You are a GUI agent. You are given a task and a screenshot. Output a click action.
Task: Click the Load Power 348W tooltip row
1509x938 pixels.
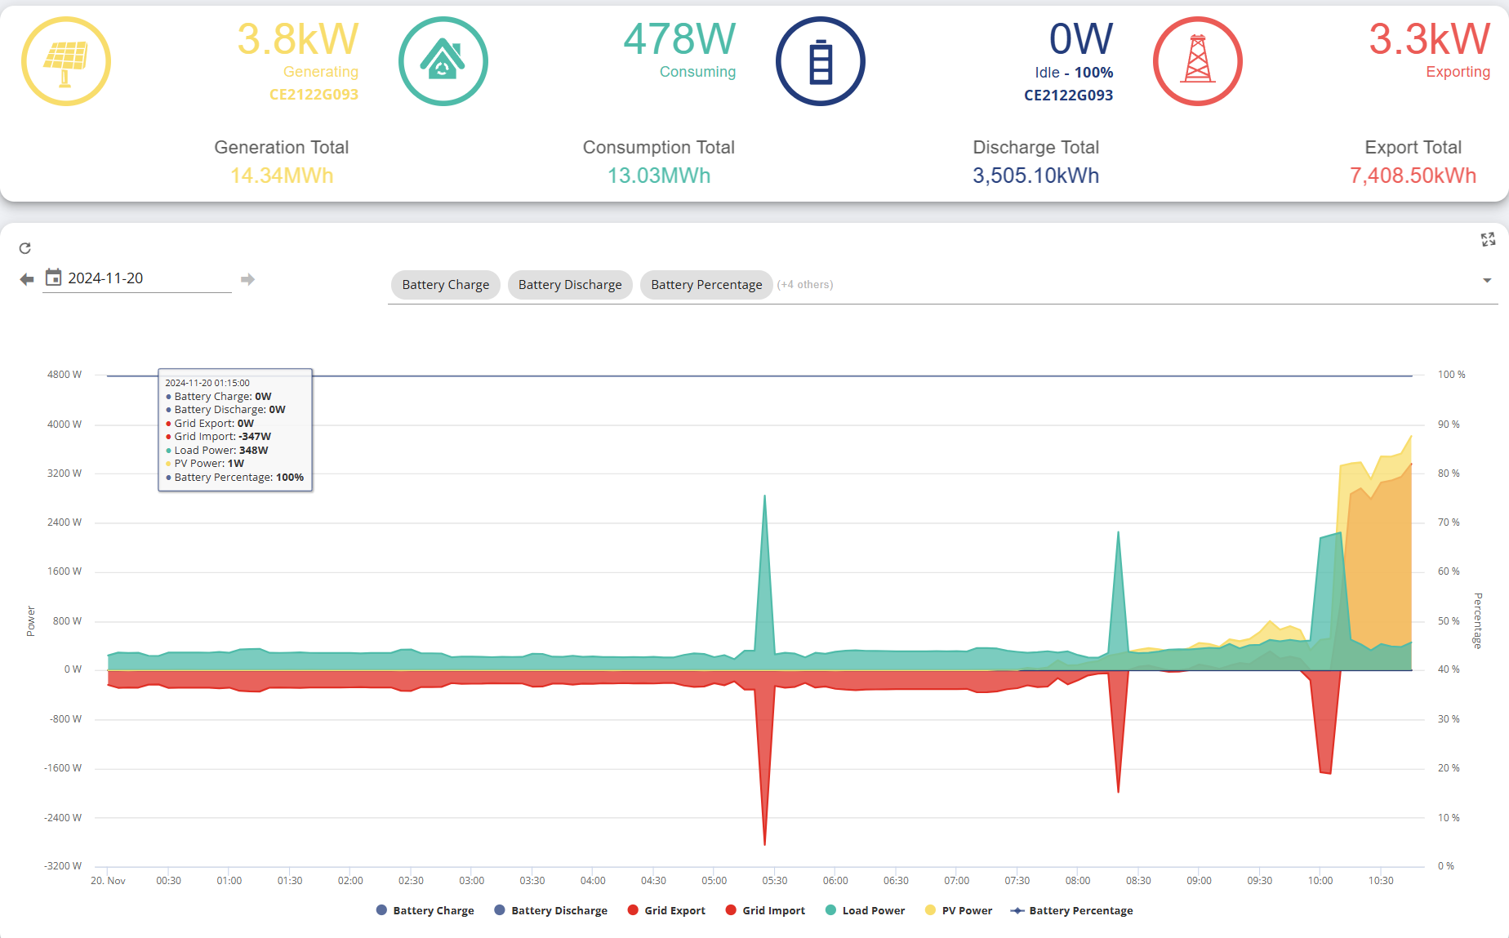point(217,451)
